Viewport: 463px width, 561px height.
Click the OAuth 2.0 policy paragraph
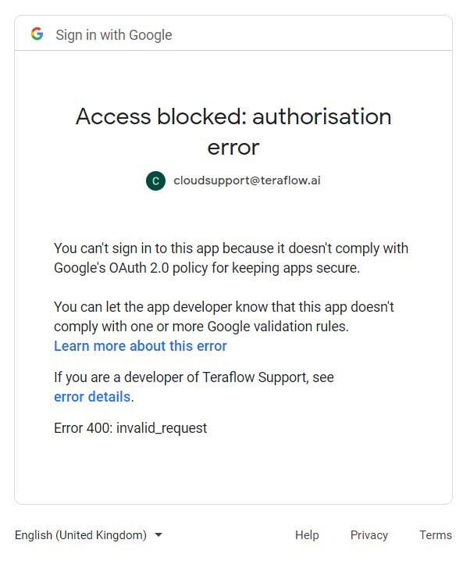point(231,258)
